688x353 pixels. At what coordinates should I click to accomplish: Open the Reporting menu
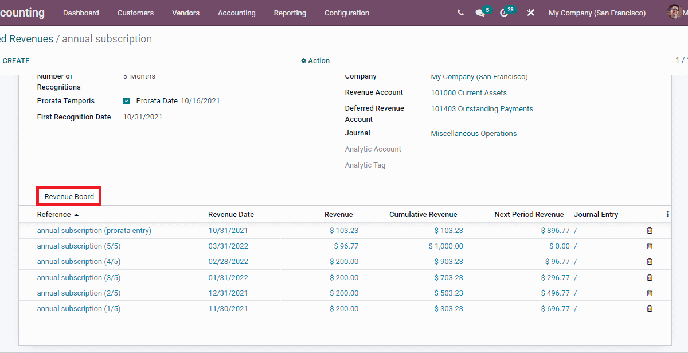(x=290, y=13)
